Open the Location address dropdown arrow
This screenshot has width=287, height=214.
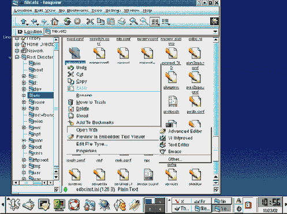(215, 32)
